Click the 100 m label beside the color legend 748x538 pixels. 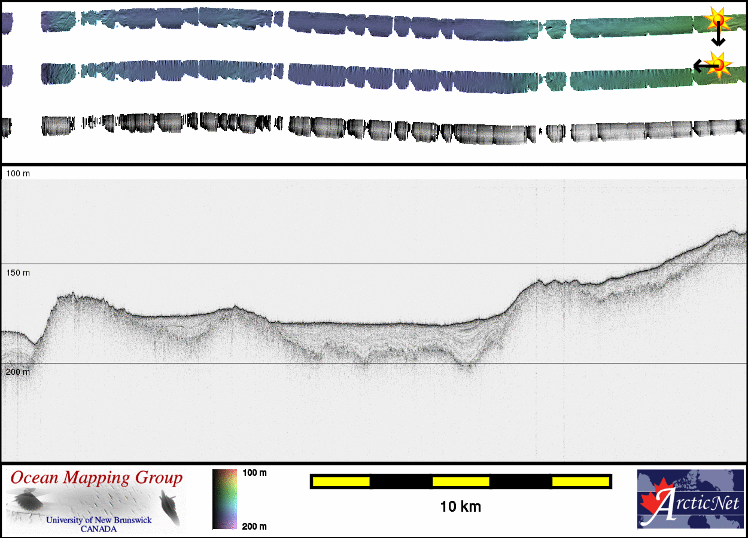254,473
